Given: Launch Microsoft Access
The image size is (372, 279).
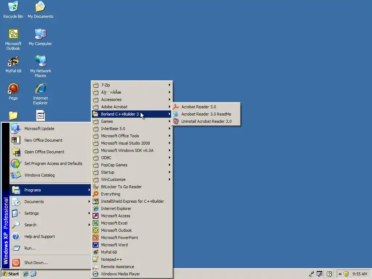Looking at the screenshot, I should [x=132, y=216].
